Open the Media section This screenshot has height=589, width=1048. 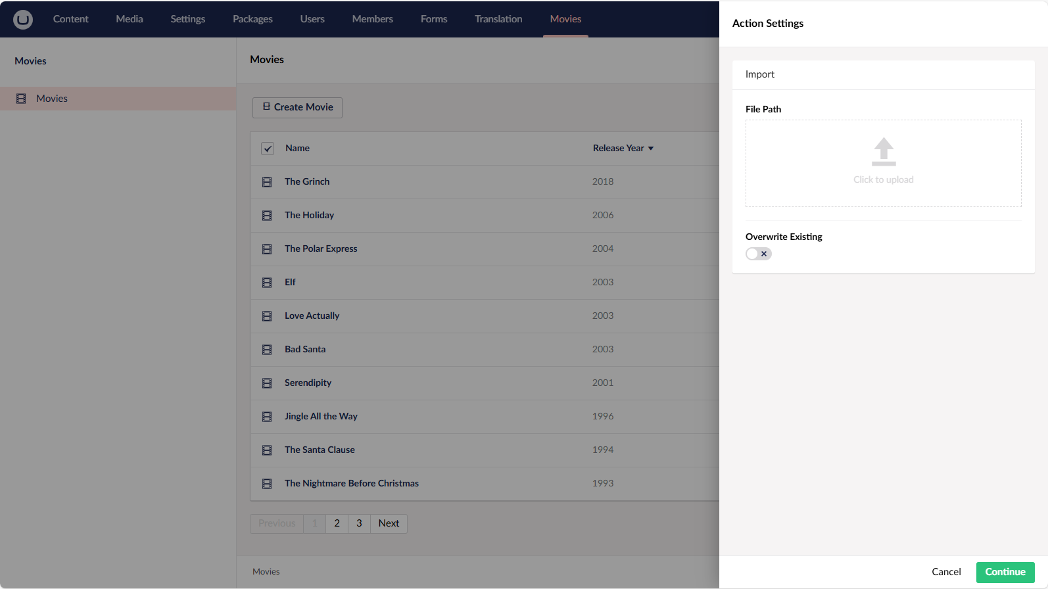130,19
